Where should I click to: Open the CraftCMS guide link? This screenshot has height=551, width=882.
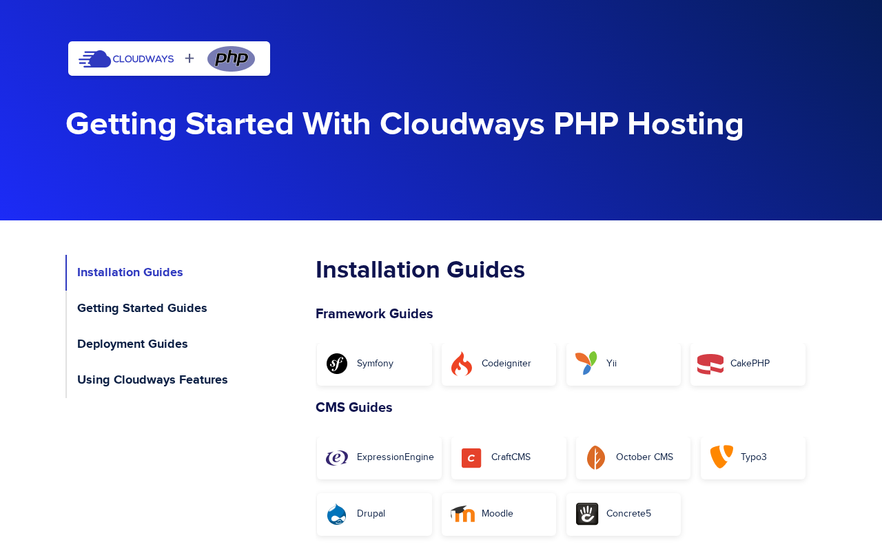[509, 457]
